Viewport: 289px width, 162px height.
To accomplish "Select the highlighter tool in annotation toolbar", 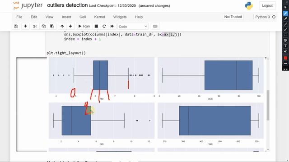I will click(285, 19).
